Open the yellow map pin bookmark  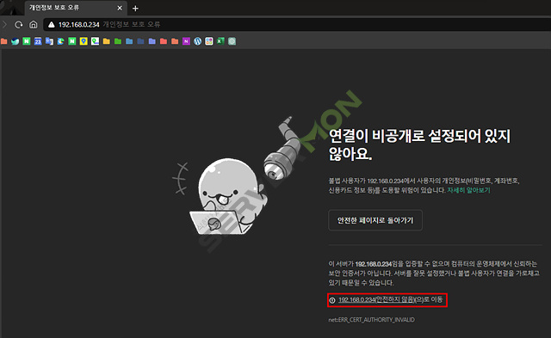coord(84,41)
